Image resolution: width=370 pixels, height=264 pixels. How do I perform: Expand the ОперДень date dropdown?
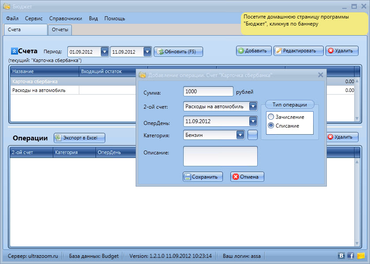252,121
